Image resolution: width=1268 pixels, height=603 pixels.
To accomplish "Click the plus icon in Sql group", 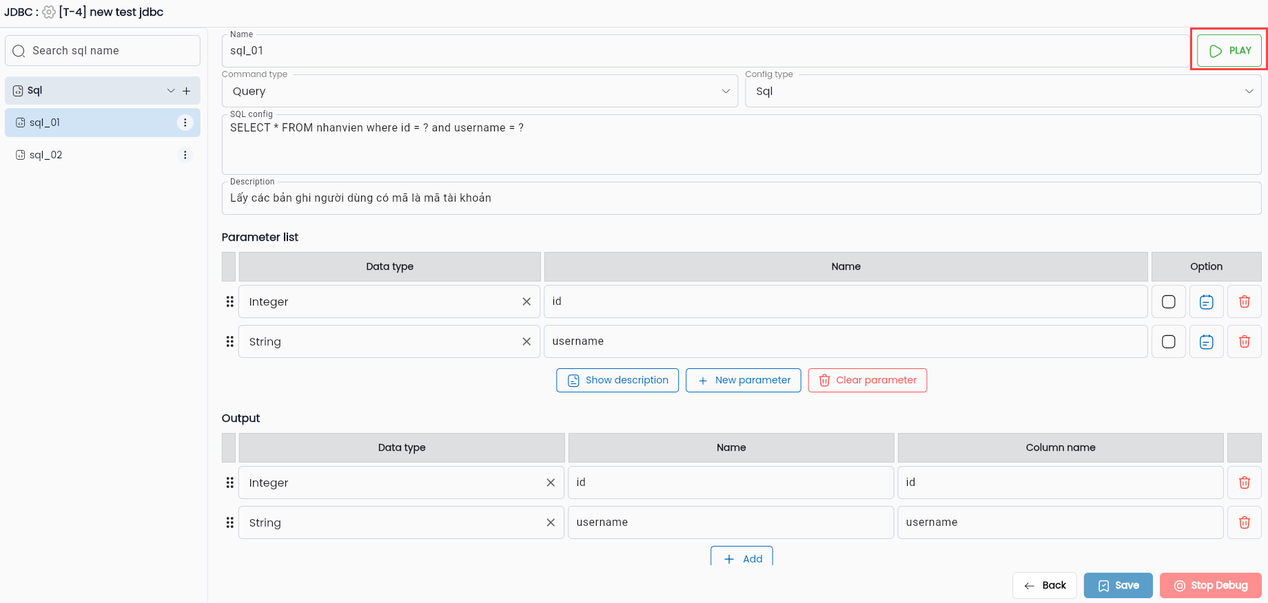I will (x=186, y=91).
